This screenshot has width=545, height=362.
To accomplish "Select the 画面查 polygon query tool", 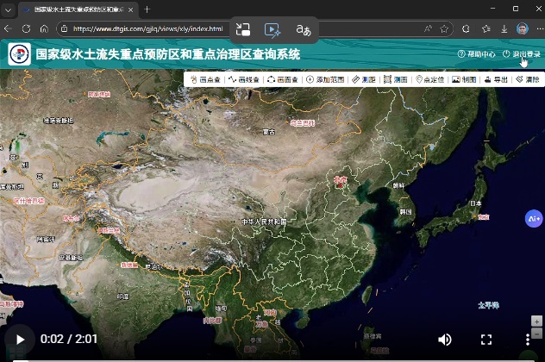I will 284,79.
